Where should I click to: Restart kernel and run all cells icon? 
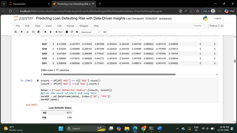[x=77, y=32]
